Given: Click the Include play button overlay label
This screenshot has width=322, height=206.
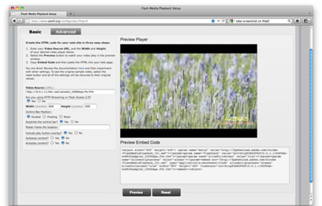Looking at the screenshot, I should click(44, 133).
